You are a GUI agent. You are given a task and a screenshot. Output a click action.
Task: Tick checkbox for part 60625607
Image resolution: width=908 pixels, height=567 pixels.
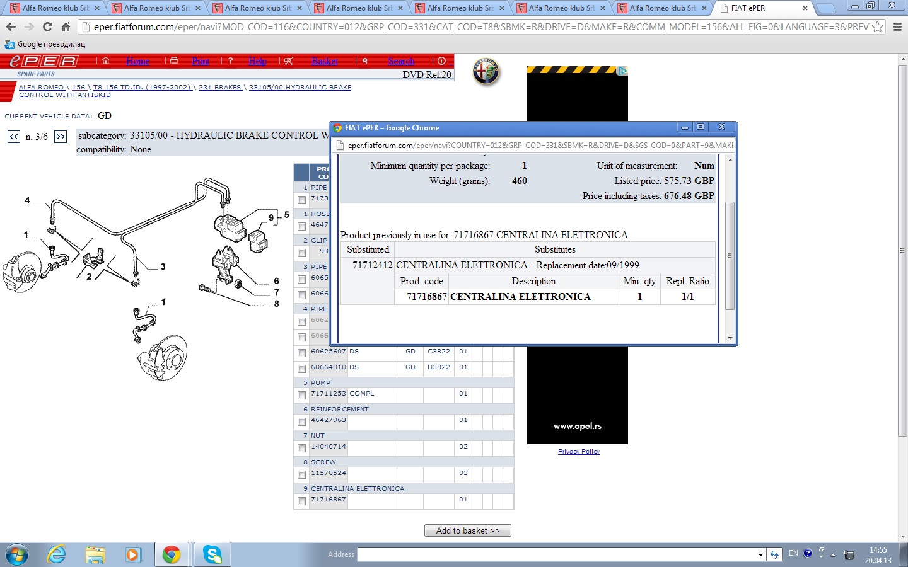tap(301, 353)
